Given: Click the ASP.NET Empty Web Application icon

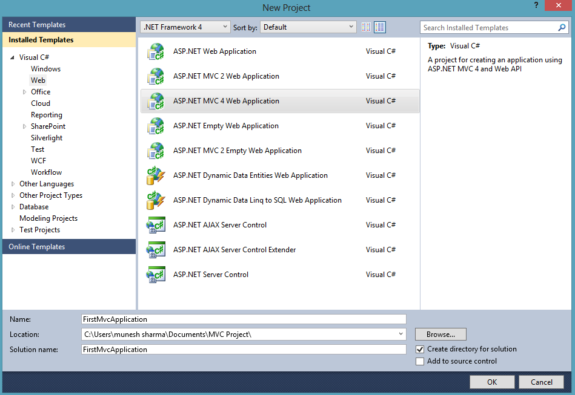Looking at the screenshot, I should (x=156, y=126).
